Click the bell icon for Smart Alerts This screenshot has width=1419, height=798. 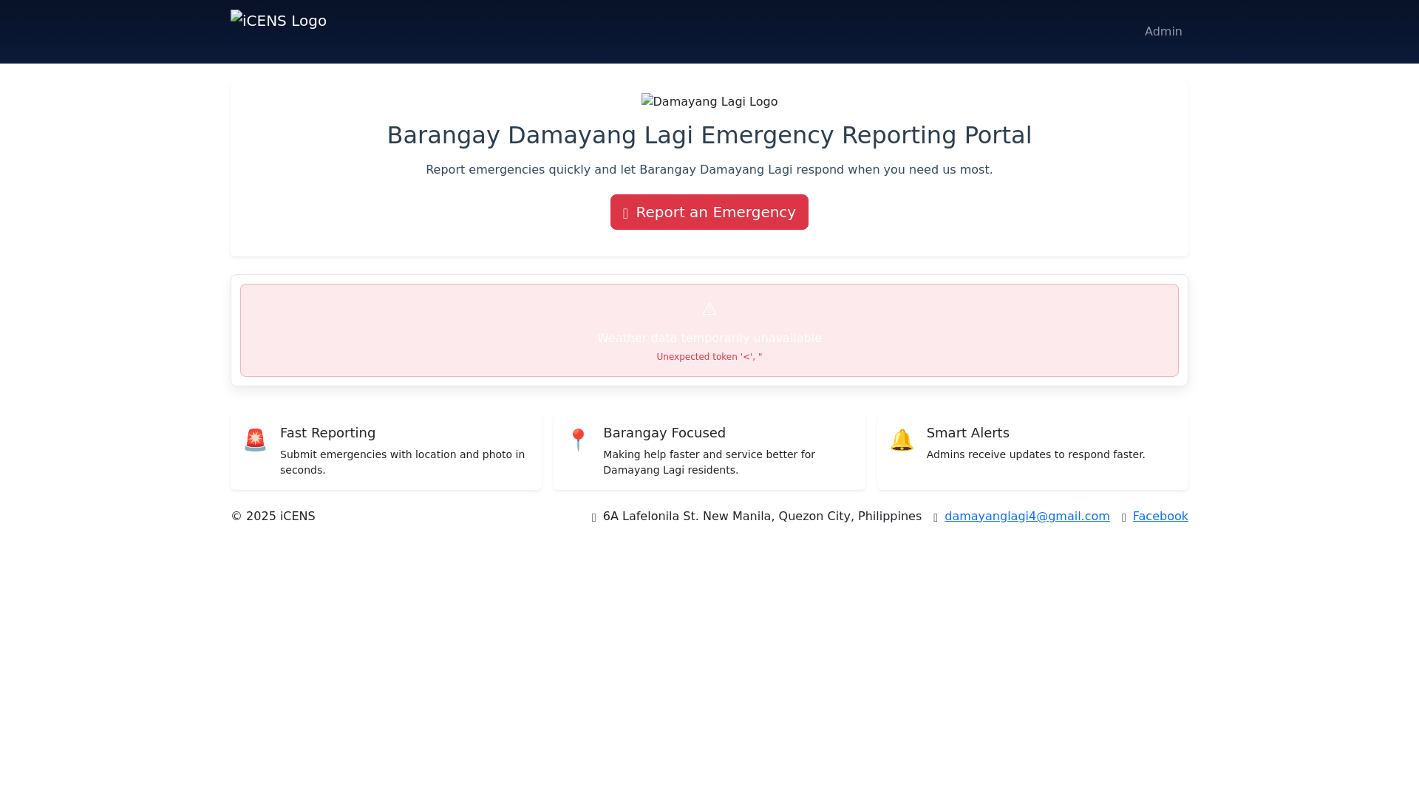pyautogui.click(x=902, y=440)
